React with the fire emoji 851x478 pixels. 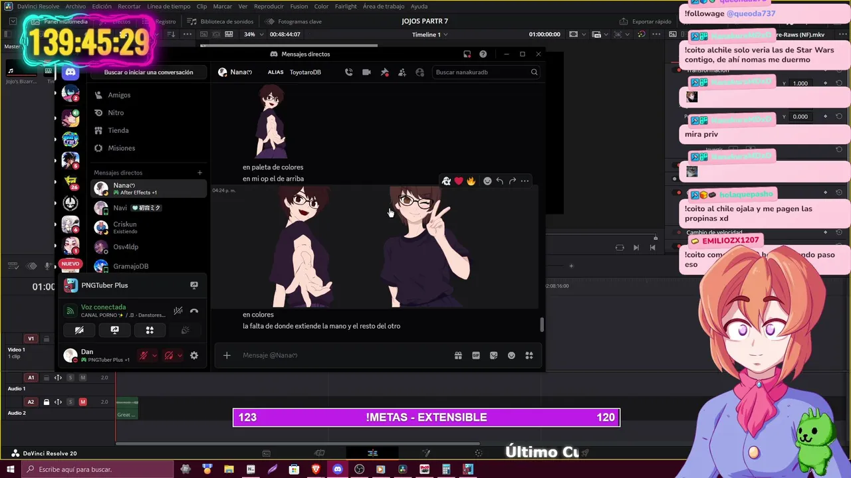(x=471, y=181)
